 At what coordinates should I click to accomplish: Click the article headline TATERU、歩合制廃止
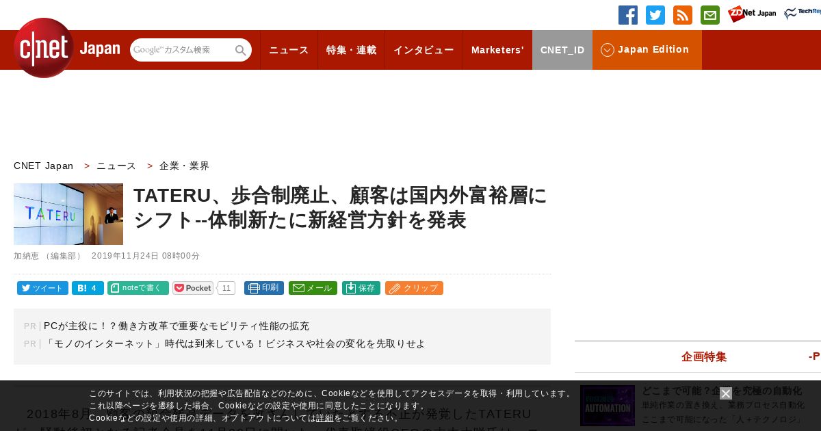(340, 207)
